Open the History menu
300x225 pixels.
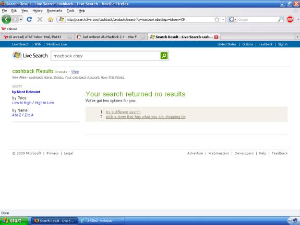38,11
